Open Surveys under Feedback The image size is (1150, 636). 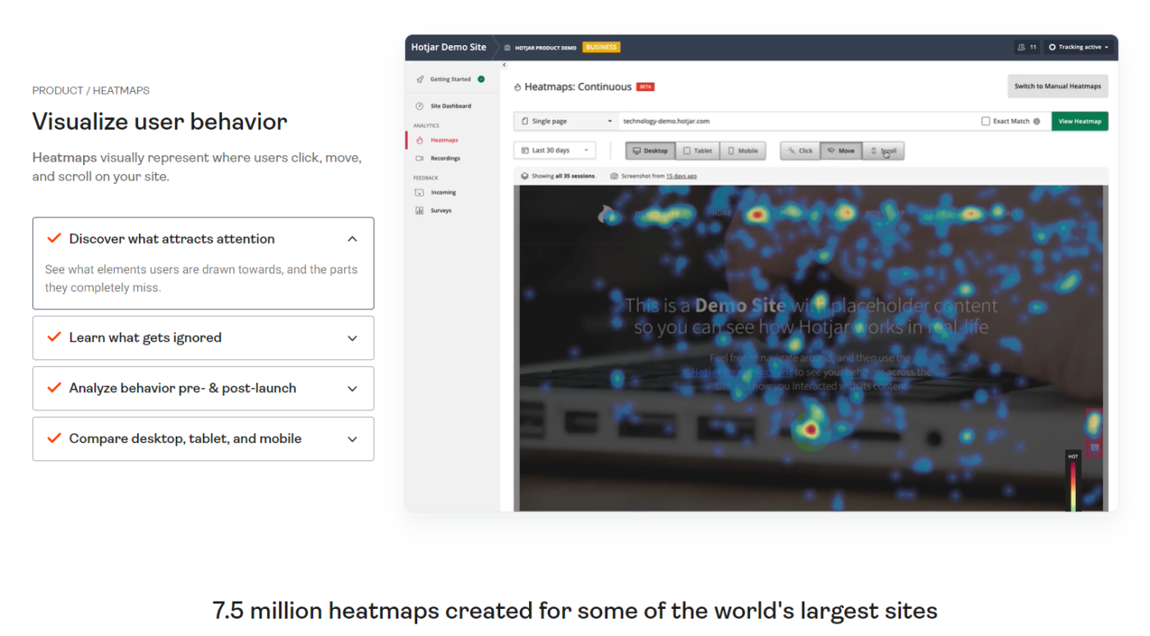[441, 211]
